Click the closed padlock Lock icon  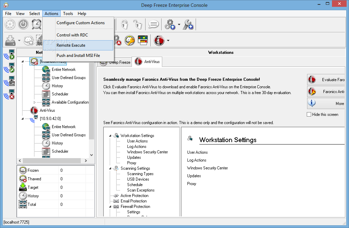pyautogui.click(x=124, y=24)
